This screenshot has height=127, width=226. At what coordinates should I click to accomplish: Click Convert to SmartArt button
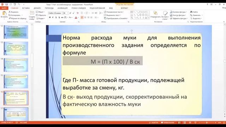[116, 18]
